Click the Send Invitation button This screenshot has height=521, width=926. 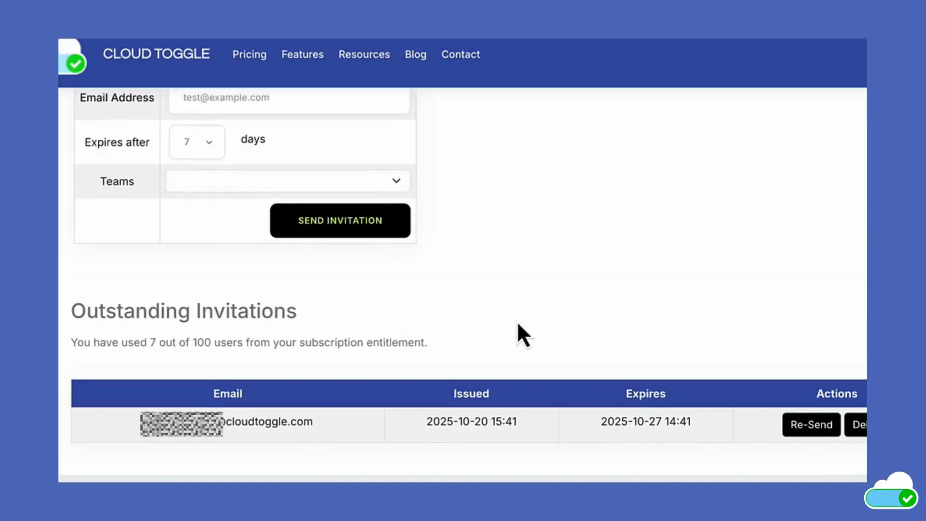coord(340,220)
